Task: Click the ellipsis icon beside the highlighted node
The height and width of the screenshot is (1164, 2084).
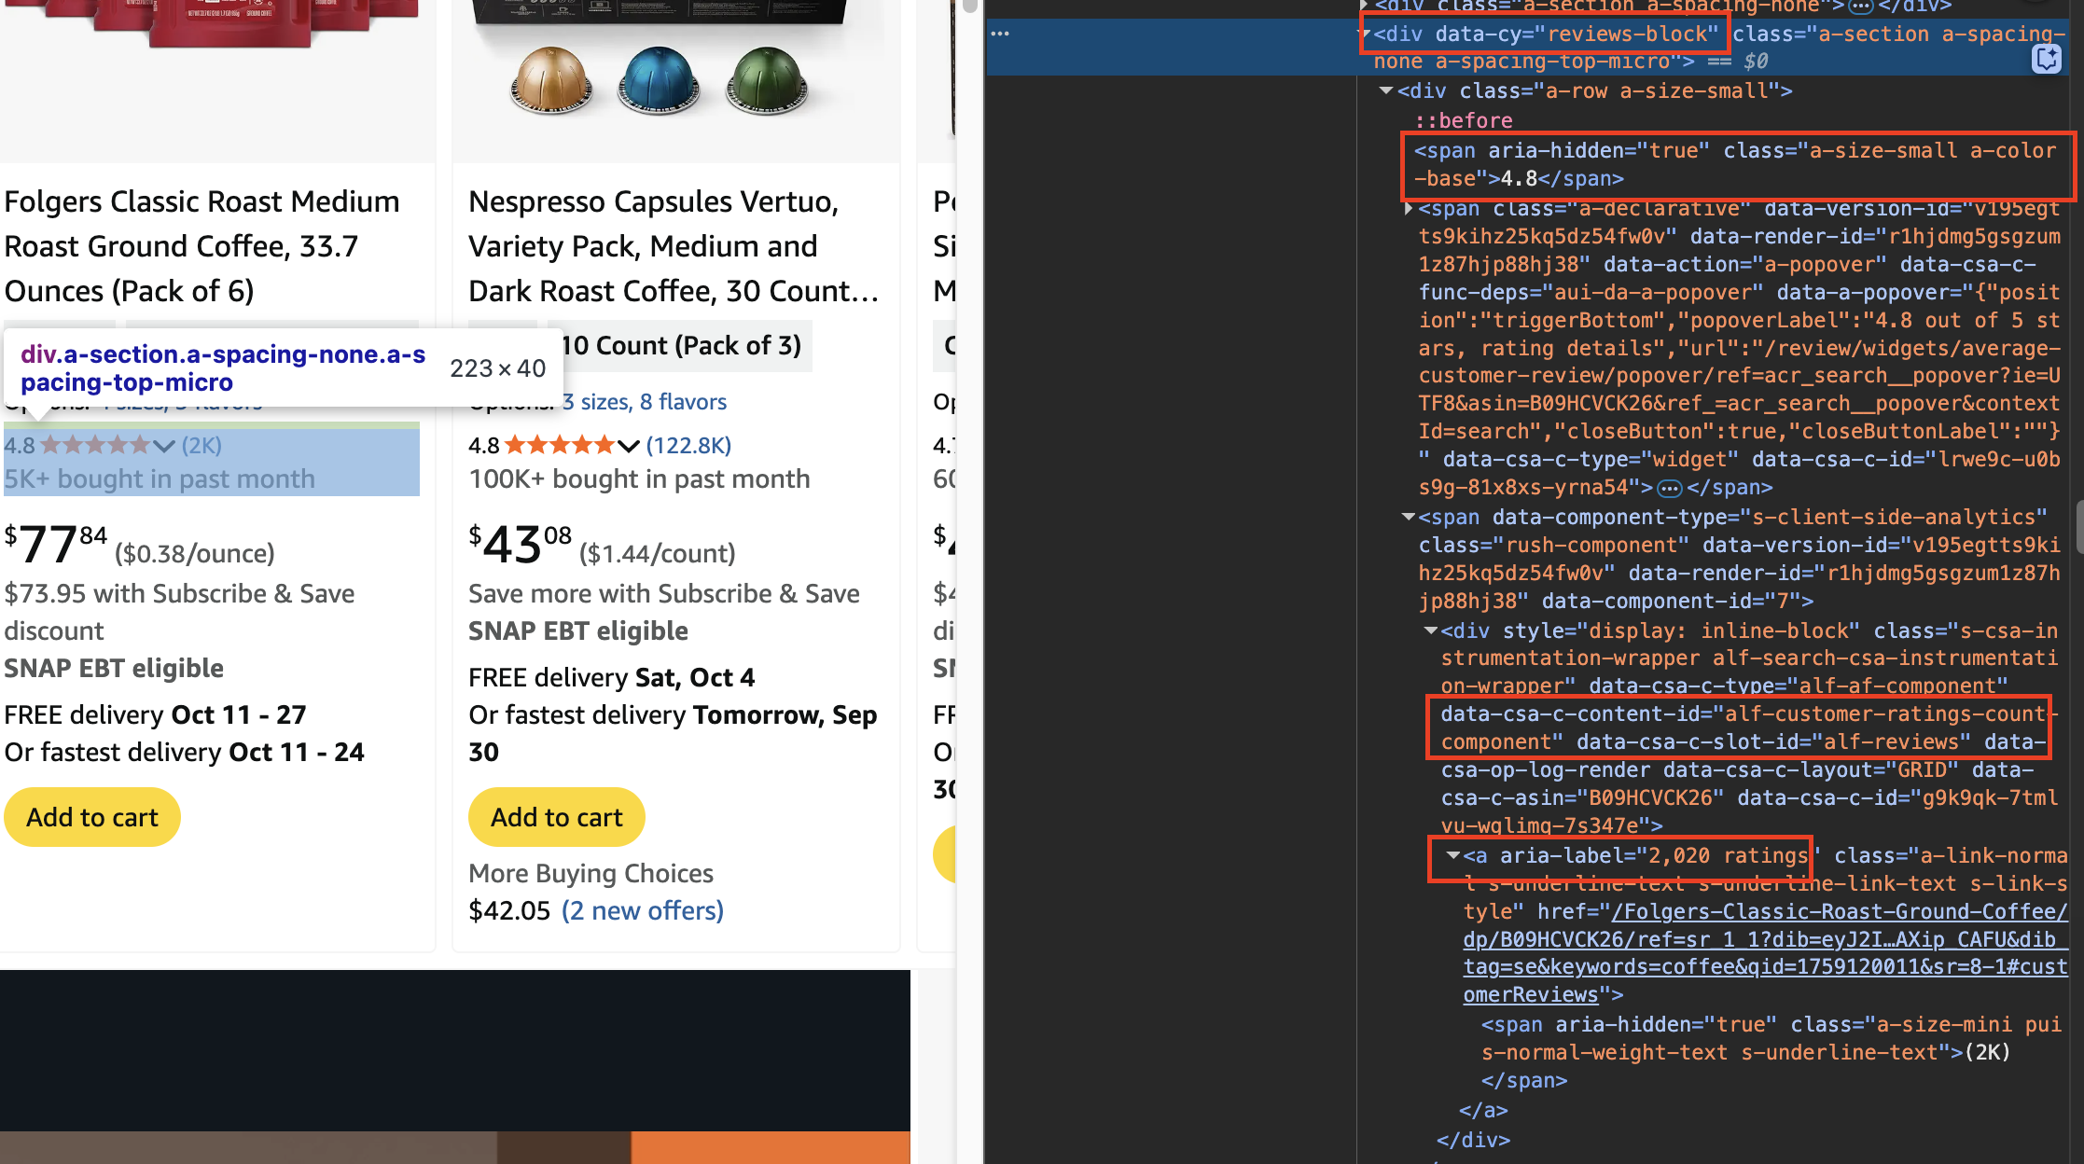Action: pyautogui.click(x=1002, y=33)
